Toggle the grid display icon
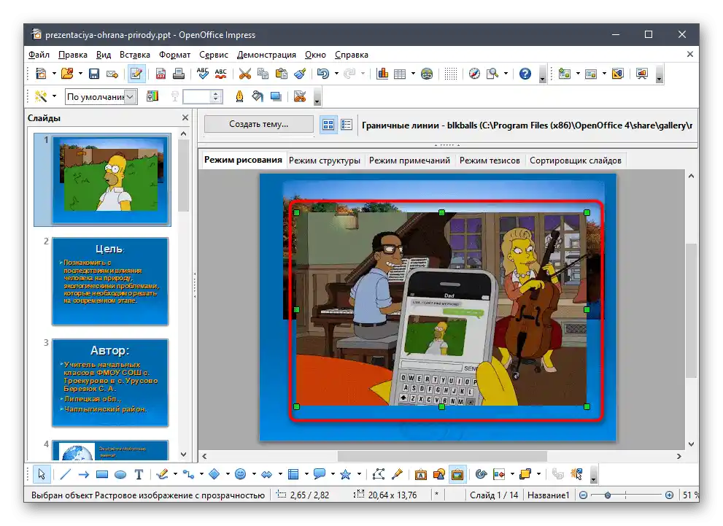The image size is (723, 526). click(x=451, y=74)
